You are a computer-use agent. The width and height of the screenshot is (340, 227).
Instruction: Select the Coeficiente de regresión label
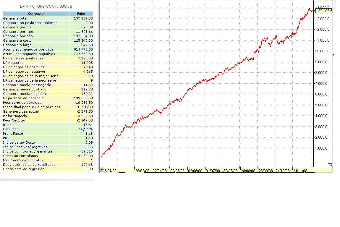[24, 169]
